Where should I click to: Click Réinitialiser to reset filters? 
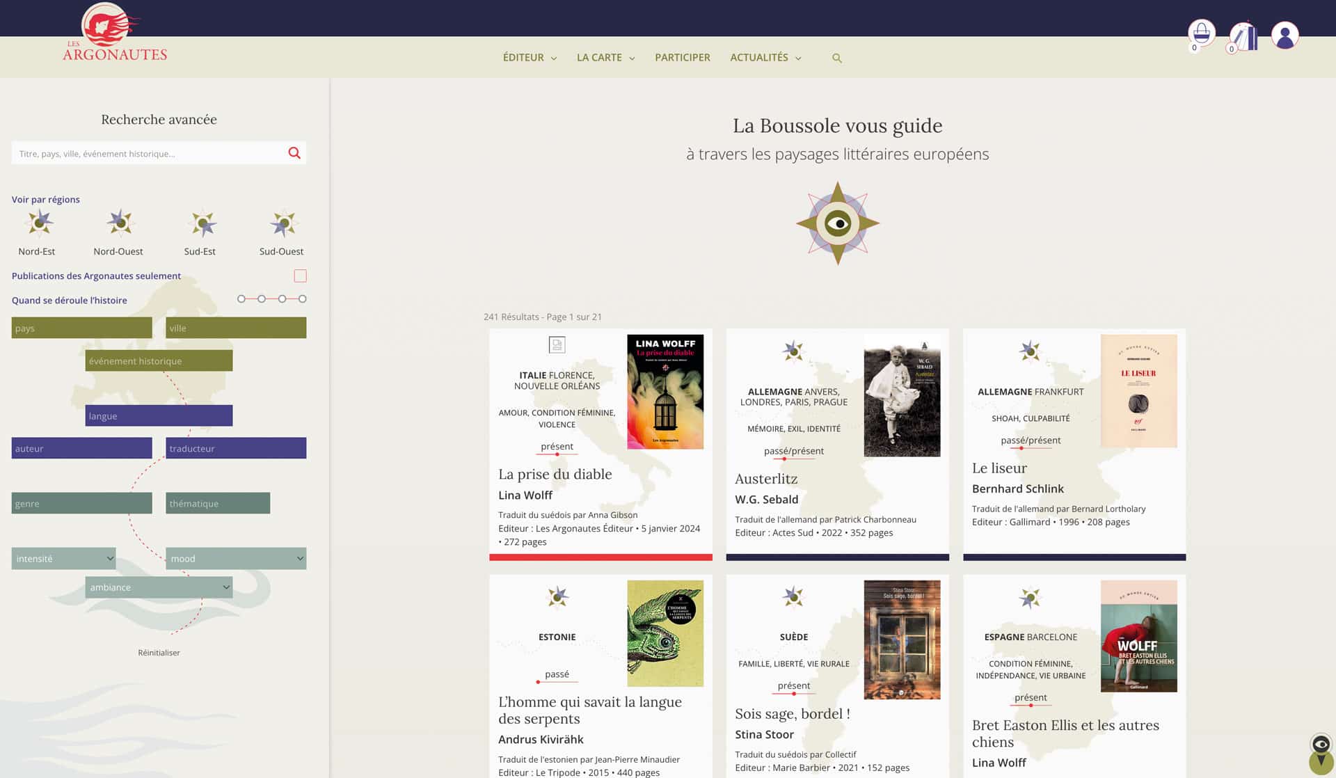tap(159, 653)
